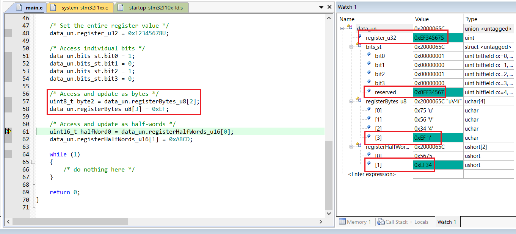Click the Memory 1 panel icon
Screen dimensions: 516x234
coord(342,222)
